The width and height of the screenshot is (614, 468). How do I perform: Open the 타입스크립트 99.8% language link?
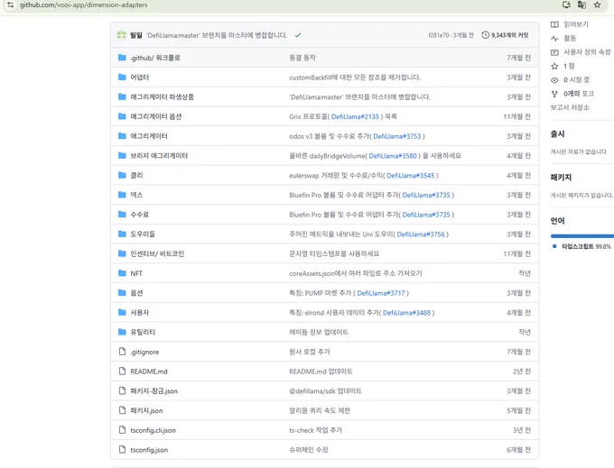click(586, 246)
